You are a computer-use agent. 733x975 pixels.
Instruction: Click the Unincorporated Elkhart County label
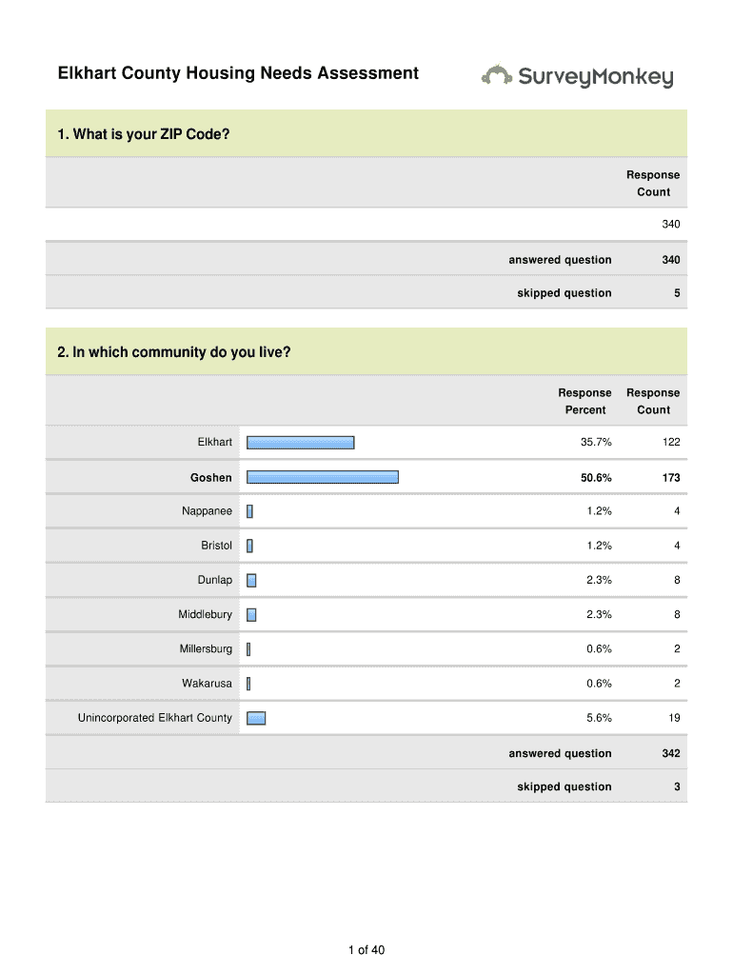point(154,718)
